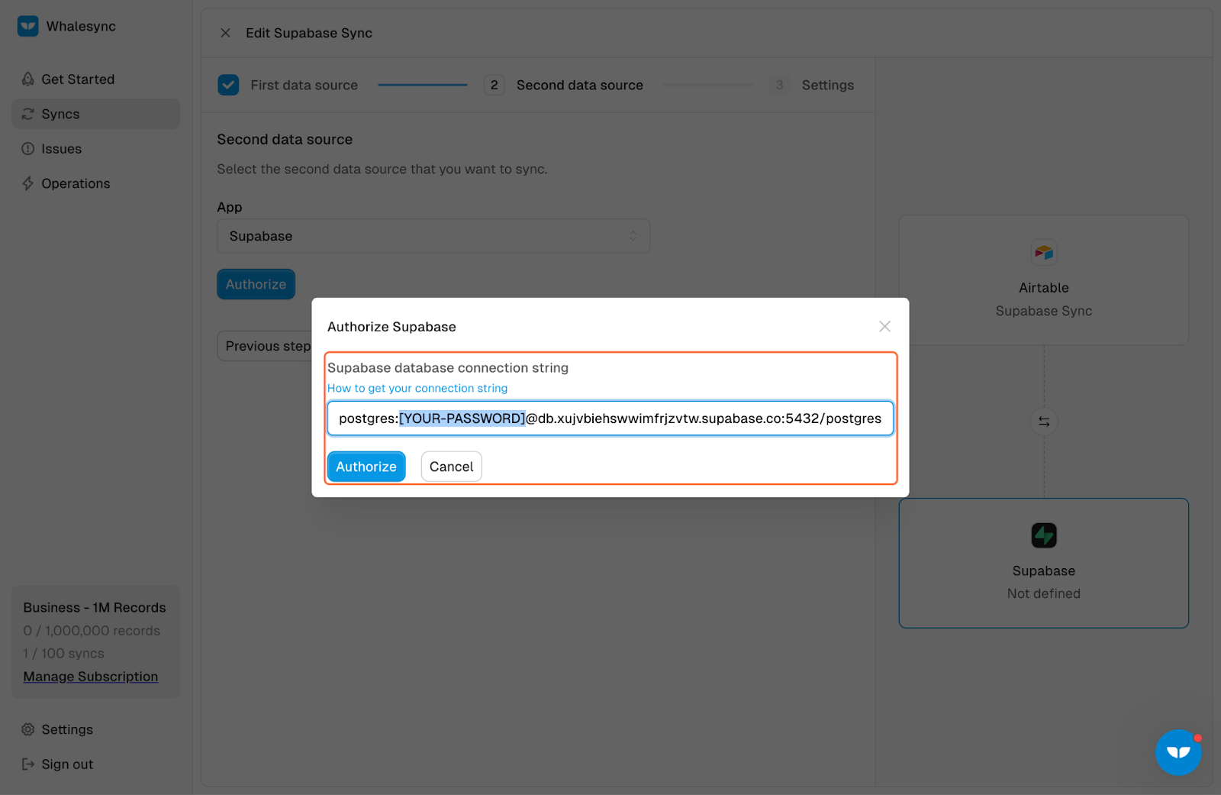Click the Issues alert icon
This screenshot has height=795, width=1221.
28,149
